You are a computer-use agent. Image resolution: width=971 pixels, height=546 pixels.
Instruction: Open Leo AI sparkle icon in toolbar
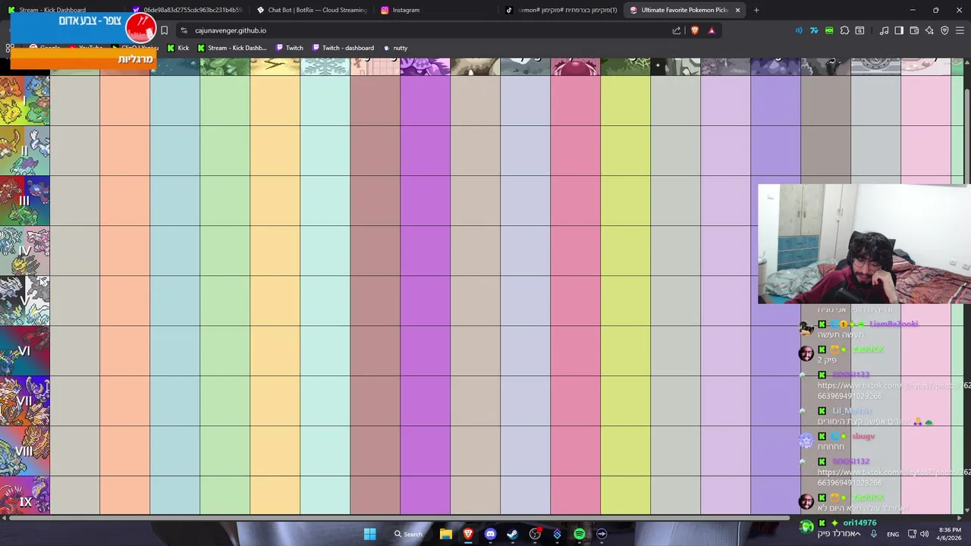point(929,30)
